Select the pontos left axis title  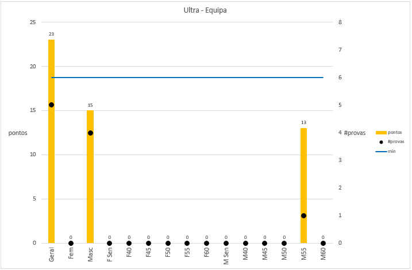[18, 133]
